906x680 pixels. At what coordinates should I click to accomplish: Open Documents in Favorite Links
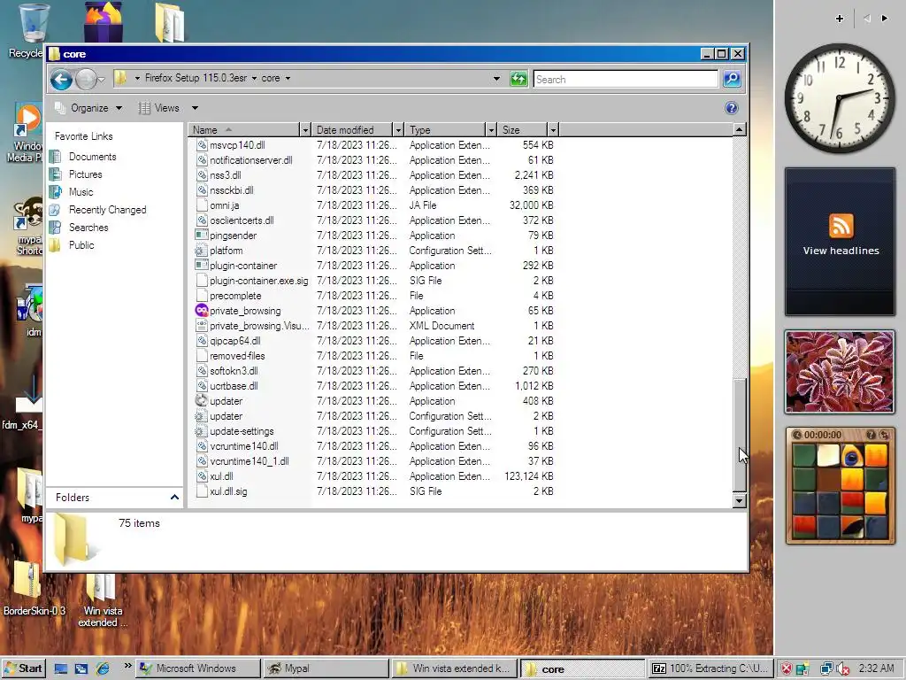click(x=92, y=157)
